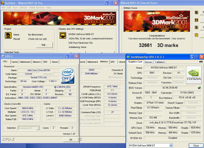This screenshot has width=204, height=148.
Task: Open the Run menu in 3DMark2001
Action: pos(15,8)
